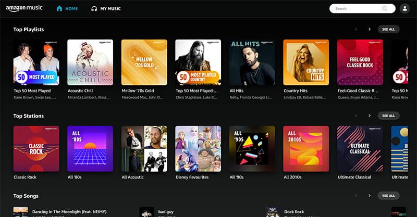This screenshot has width=417, height=217.
Task: Click the Dancing In The Moonlight album art
Action: (x=21, y=212)
